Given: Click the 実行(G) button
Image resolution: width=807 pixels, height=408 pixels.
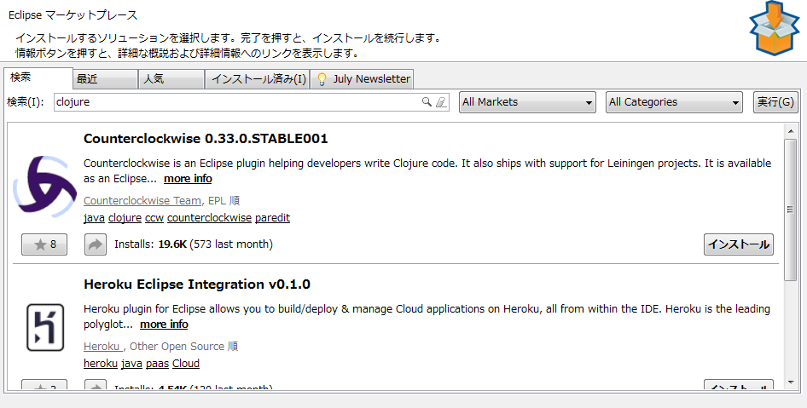Looking at the screenshot, I should (775, 101).
